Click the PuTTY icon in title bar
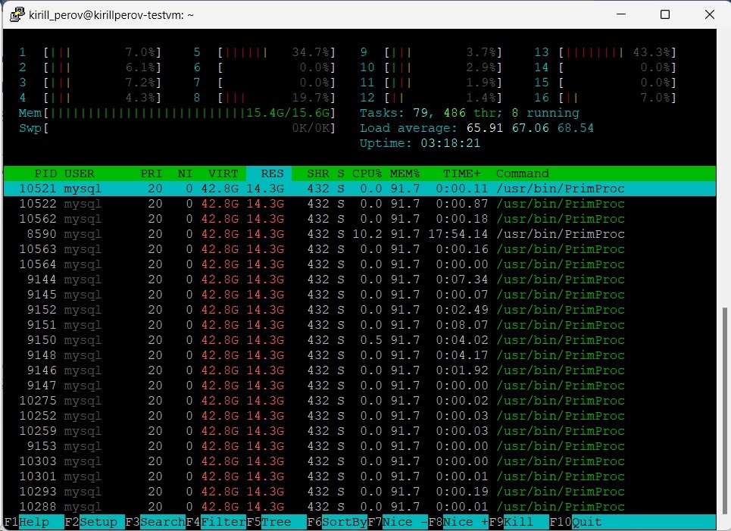731x531 pixels. coord(15,15)
